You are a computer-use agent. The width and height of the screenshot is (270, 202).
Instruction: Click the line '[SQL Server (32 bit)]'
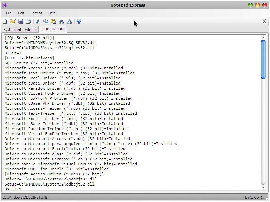(29, 38)
